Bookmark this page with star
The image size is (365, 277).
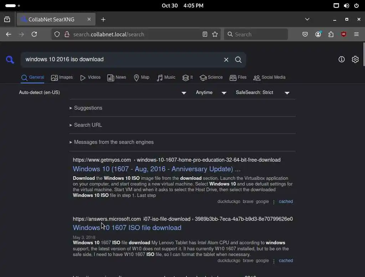(215, 34)
